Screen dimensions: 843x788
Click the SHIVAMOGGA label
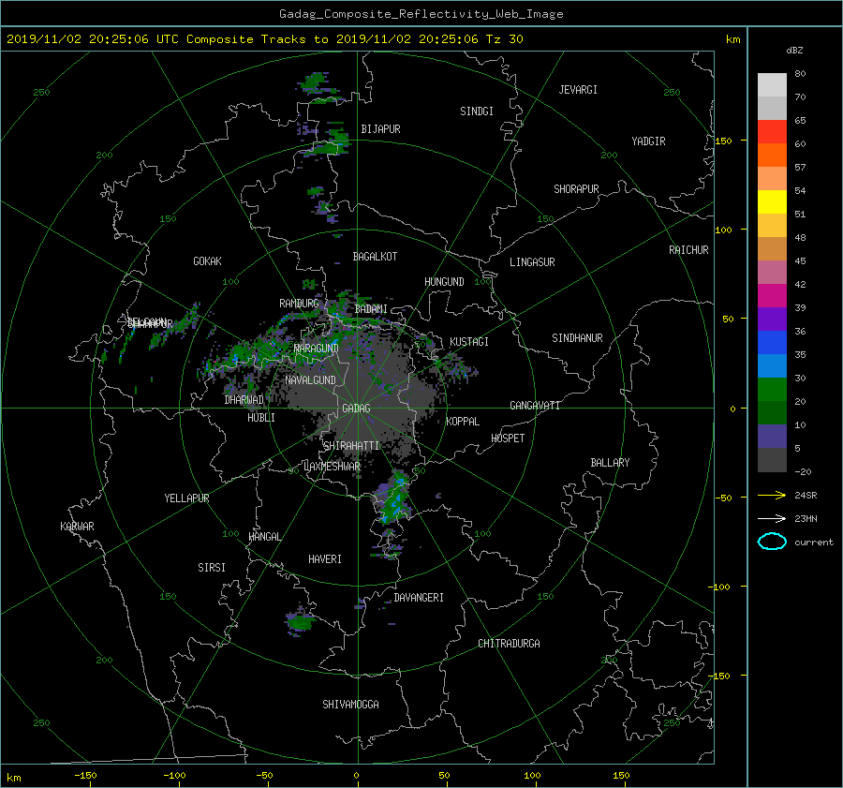tap(350, 705)
